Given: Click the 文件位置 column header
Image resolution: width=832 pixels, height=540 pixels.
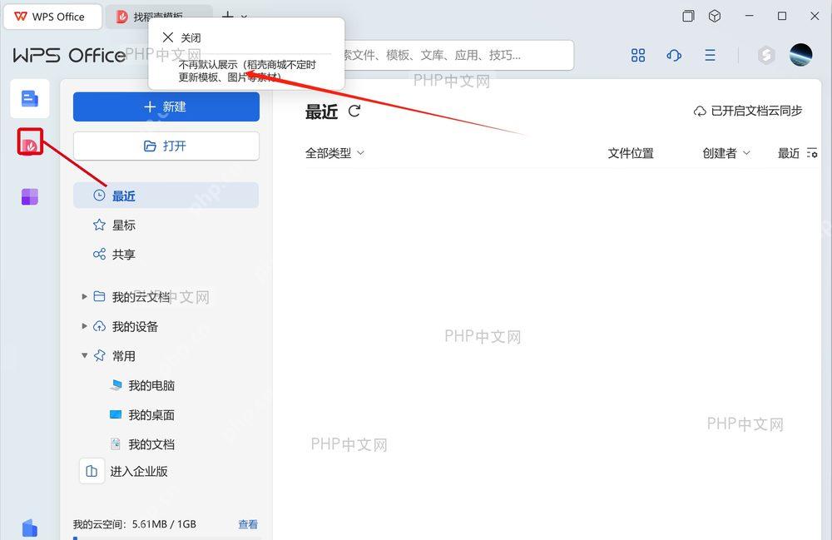Looking at the screenshot, I should [x=631, y=153].
